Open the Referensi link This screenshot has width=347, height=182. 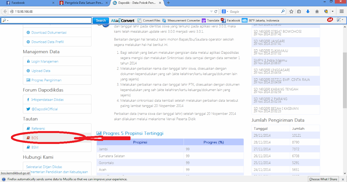click(38, 129)
